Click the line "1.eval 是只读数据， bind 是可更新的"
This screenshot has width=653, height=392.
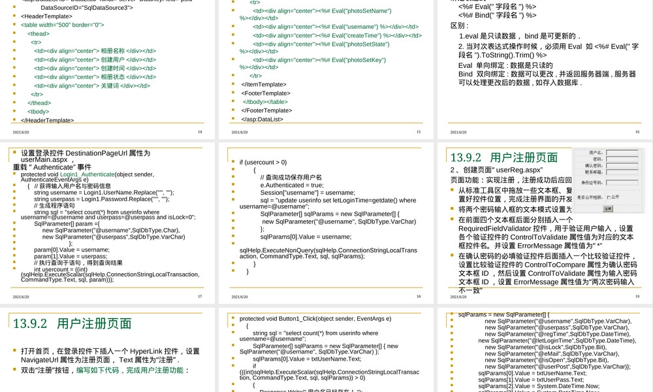tap(519, 36)
